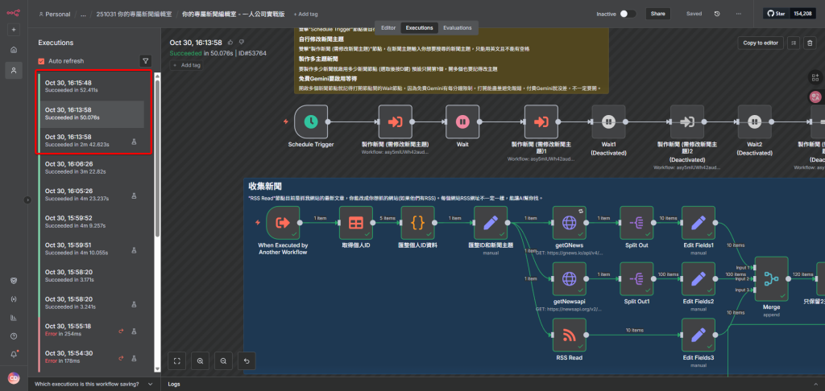Viewport: 825px width, 391px height.
Task: Click Add tag beside workflow title
Action: (x=305, y=14)
